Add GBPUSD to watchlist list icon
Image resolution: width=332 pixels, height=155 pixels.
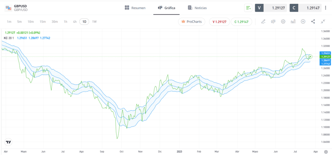point(248,8)
